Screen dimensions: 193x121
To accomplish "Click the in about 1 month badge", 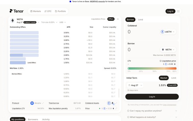I will click(x=30, y=22).
